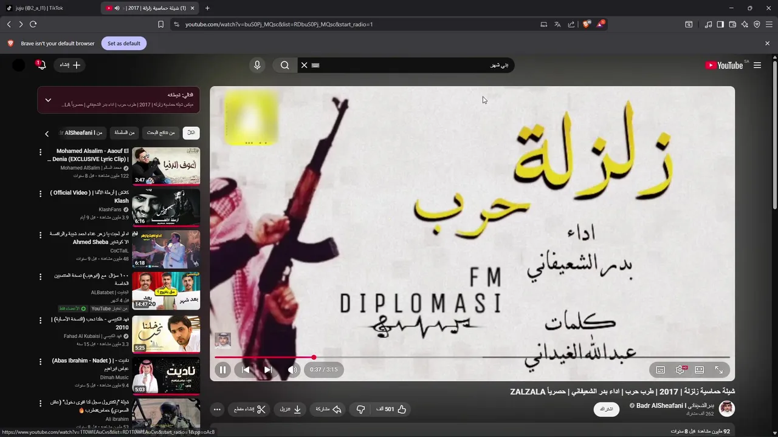Screen dimensions: 778x437
Task: Open options for Ahmed Sheba video
Action: [41, 235]
